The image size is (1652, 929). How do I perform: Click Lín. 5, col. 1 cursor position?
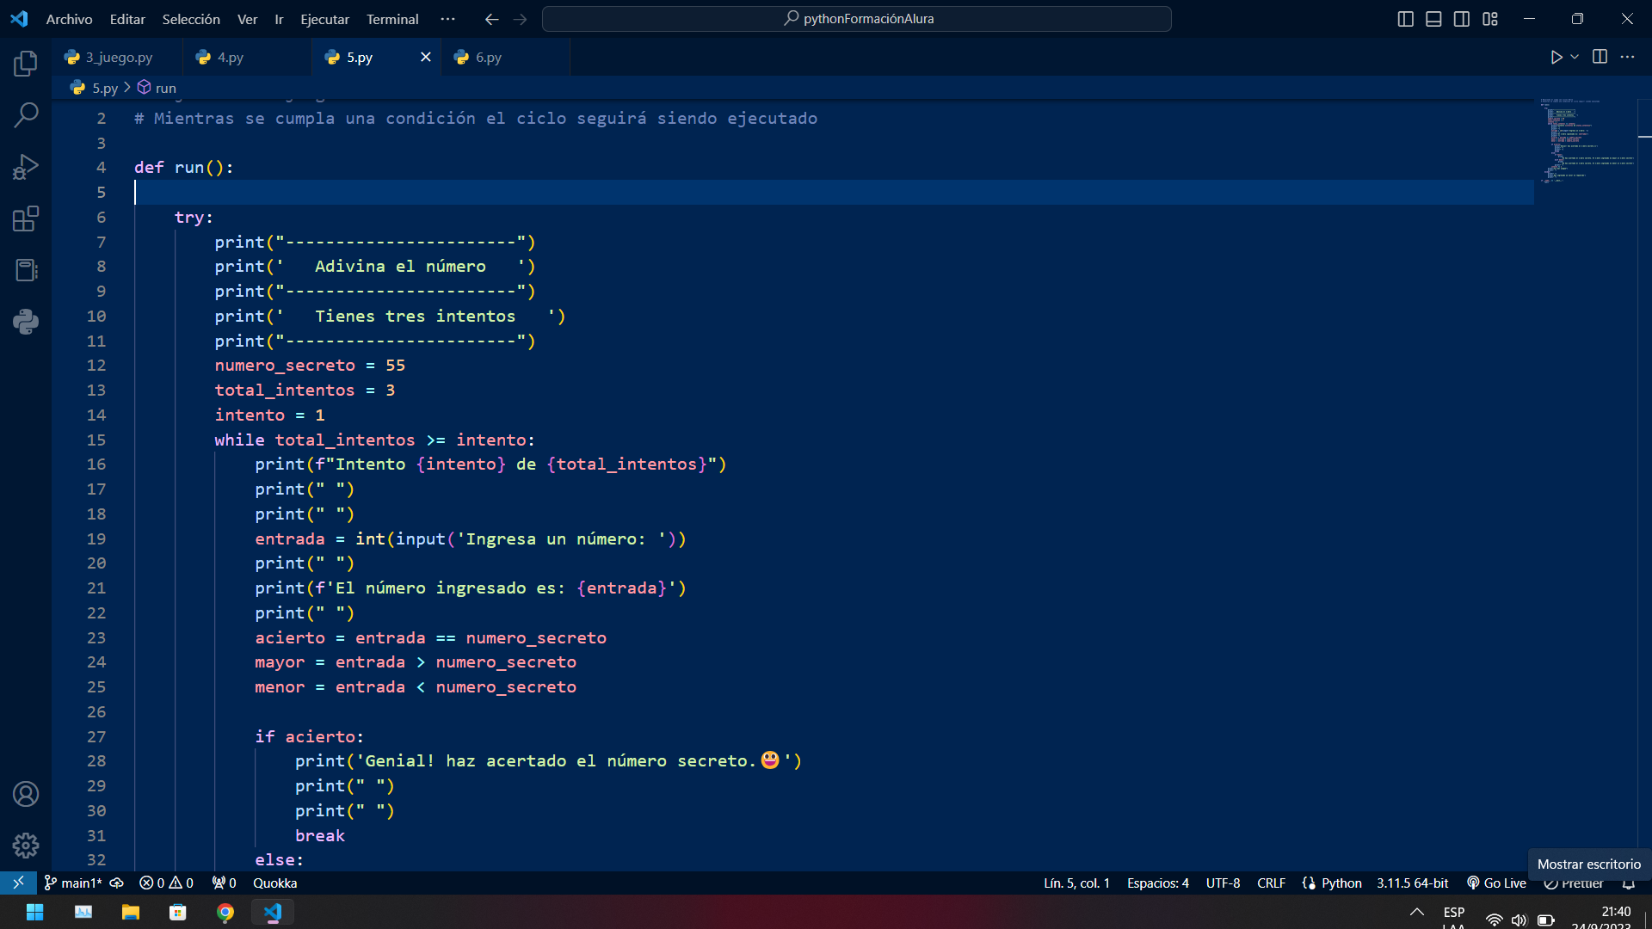point(1076,883)
